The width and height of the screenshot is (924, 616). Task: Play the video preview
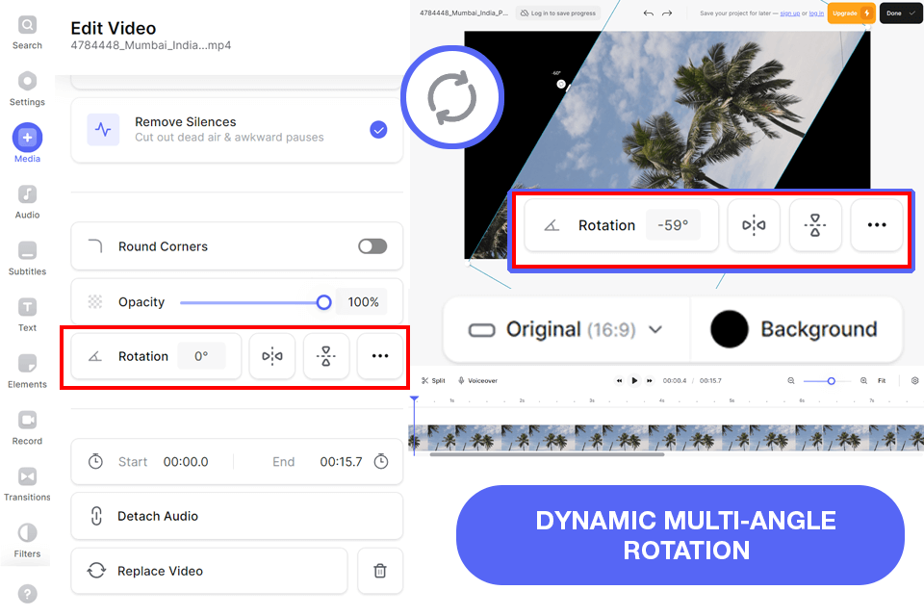(x=634, y=381)
